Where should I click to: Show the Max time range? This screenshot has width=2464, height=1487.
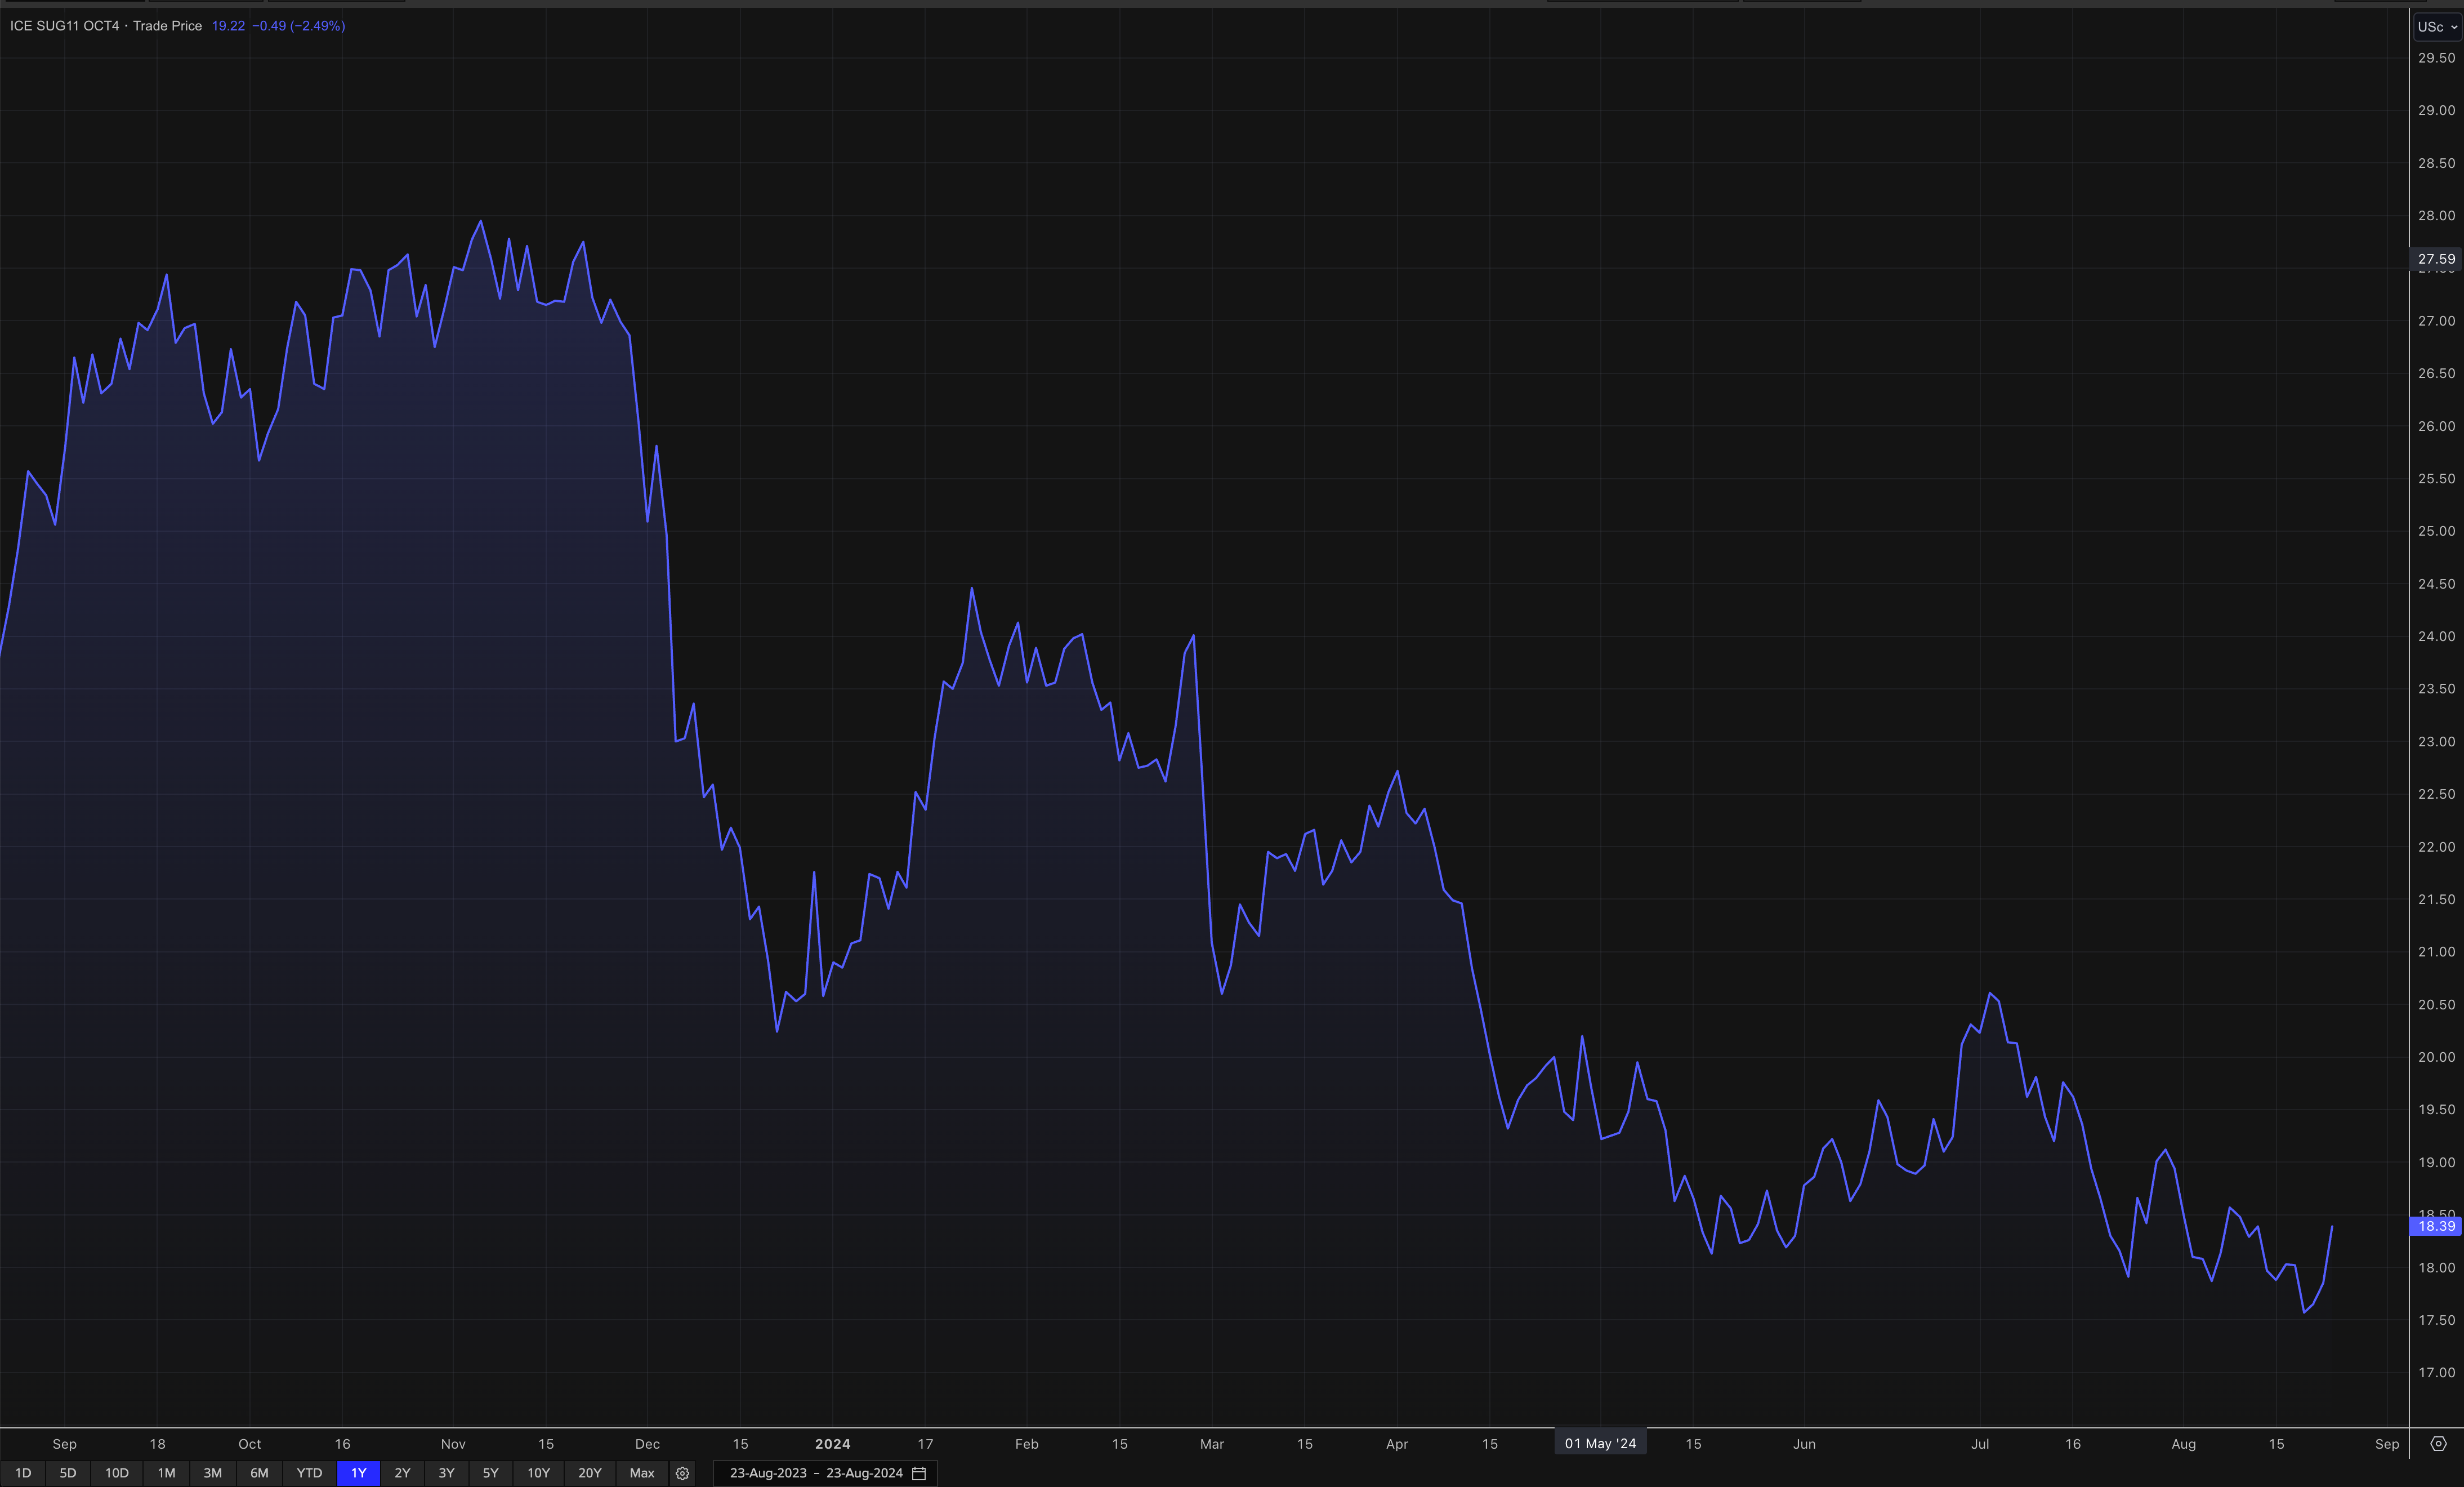click(x=642, y=1473)
